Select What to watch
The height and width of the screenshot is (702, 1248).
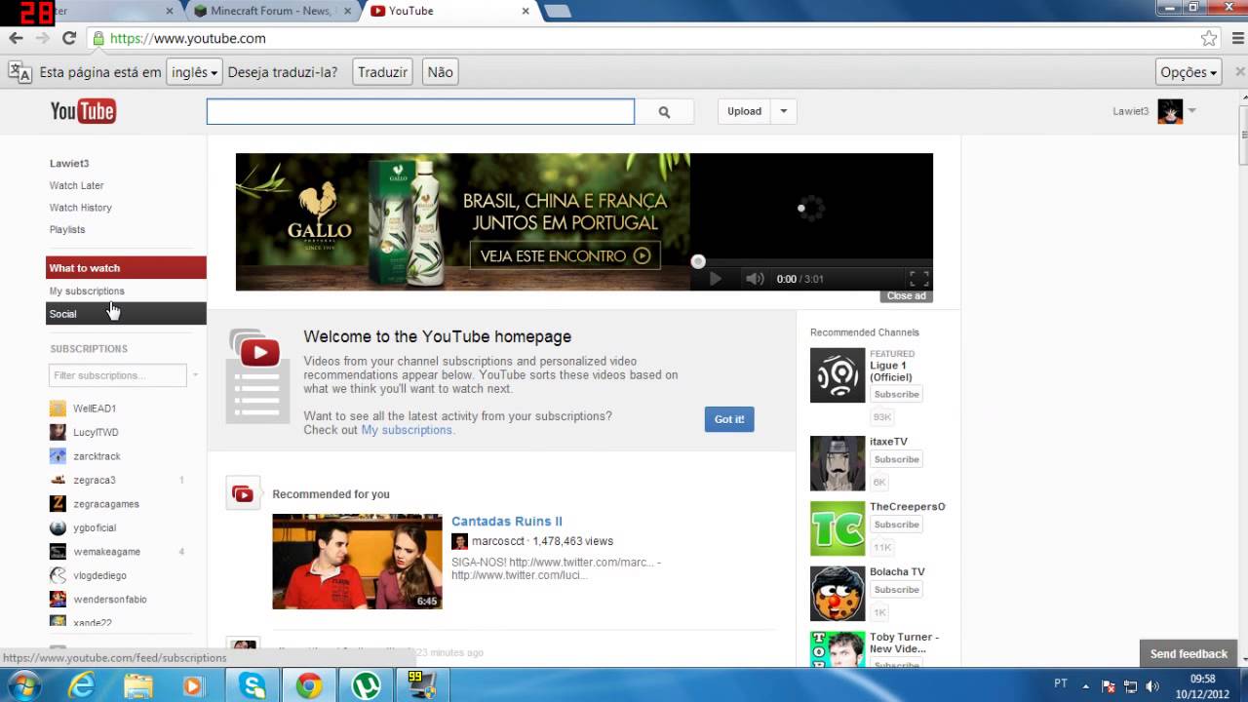pos(126,268)
